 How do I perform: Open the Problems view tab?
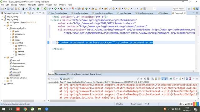click(x=53, y=79)
